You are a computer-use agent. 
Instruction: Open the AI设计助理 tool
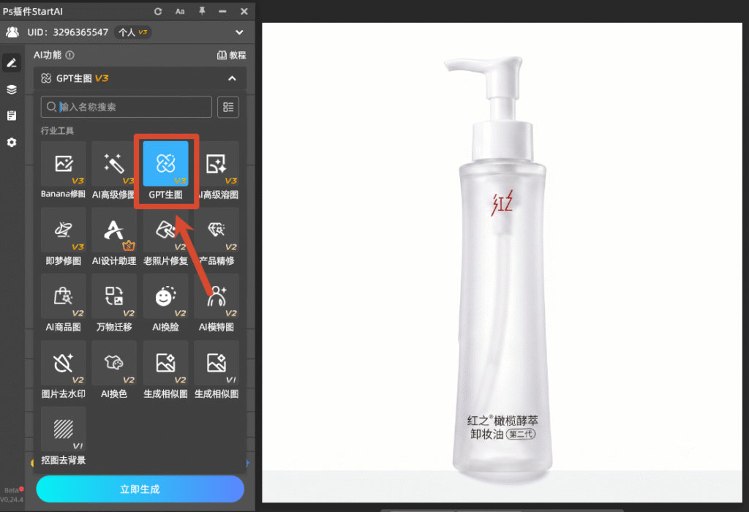pyautogui.click(x=114, y=237)
